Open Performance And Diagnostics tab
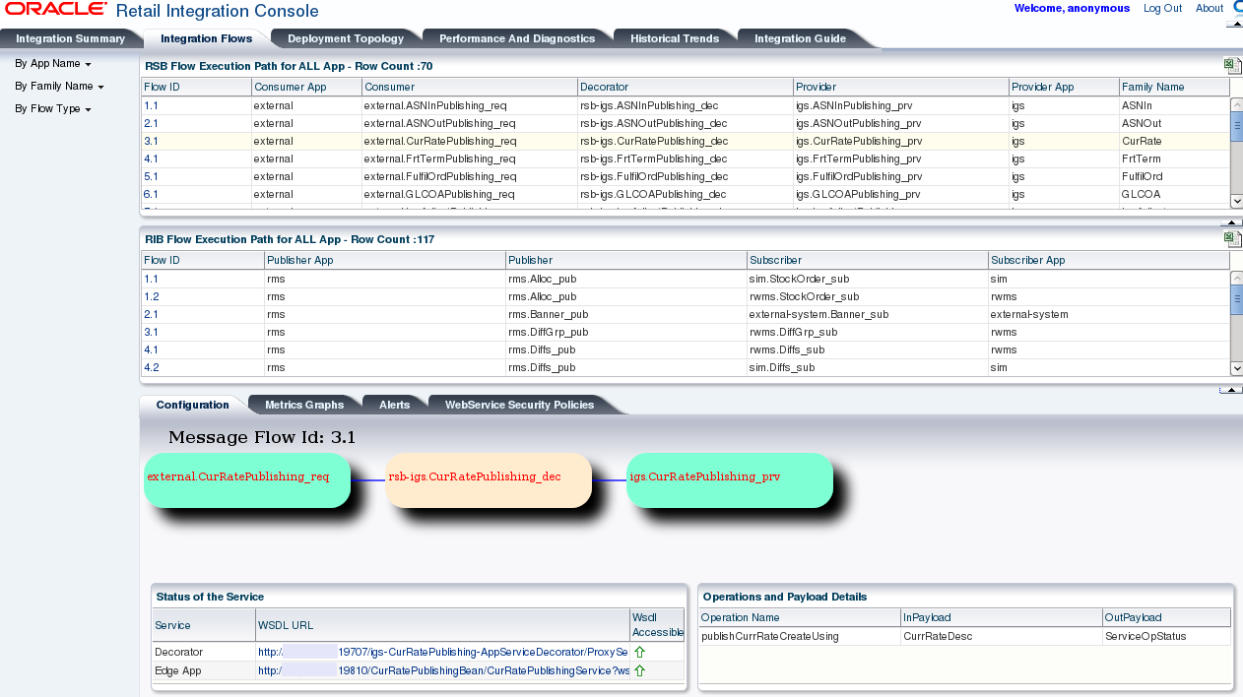1243x697 pixels. point(517,38)
